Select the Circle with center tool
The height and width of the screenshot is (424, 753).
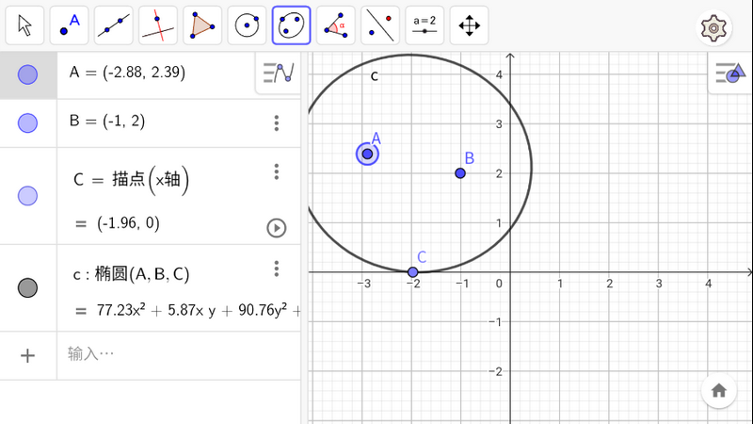click(248, 25)
